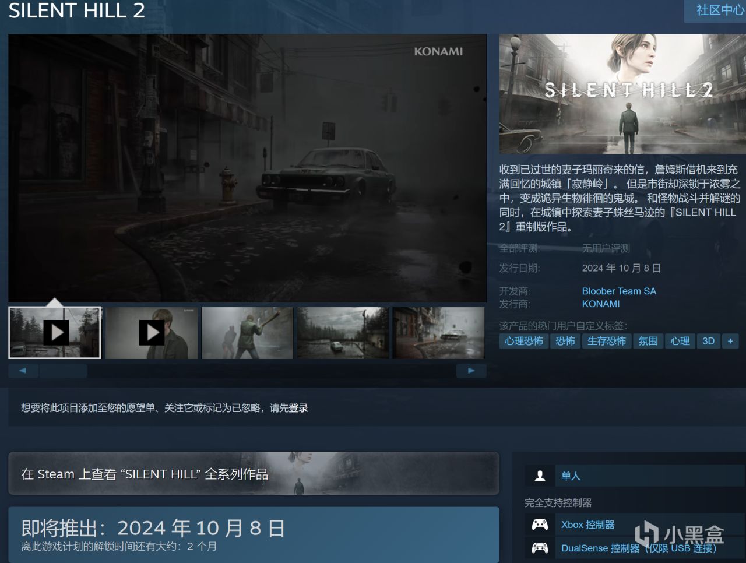The width and height of the screenshot is (746, 563).
Task: Expand the tag list with the plus button
Action: pos(730,341)
